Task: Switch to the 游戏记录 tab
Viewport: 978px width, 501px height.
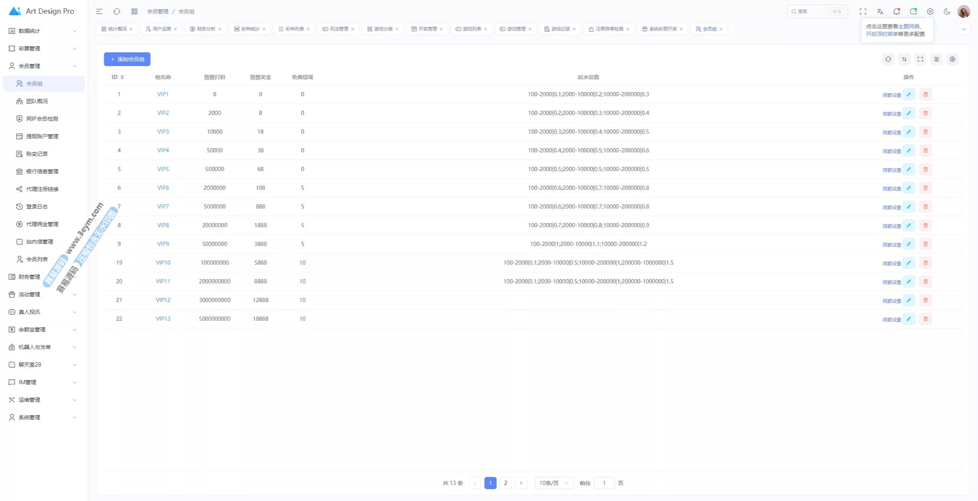Action: 560,29
